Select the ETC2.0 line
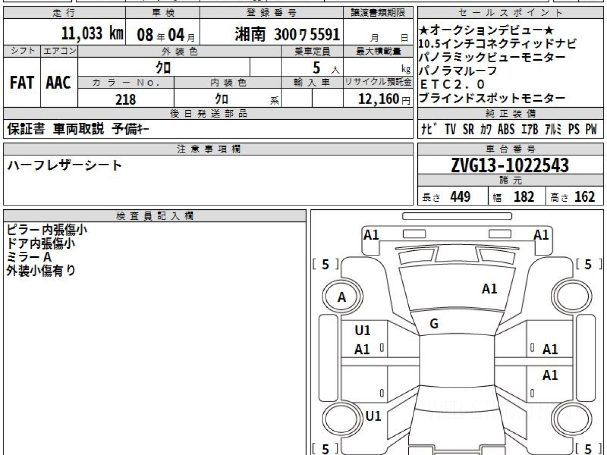 [453, 84]
